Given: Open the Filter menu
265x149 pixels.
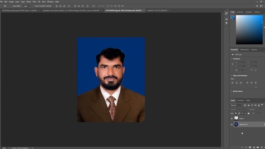Looking at the screenshot, I should click(x=34, y=2).
